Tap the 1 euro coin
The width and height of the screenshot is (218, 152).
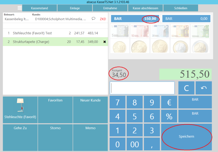coord(180,46)
